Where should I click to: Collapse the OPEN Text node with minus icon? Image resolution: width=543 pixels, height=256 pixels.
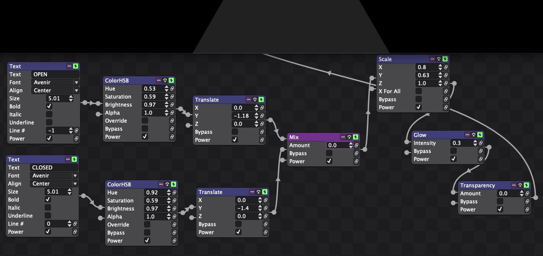tap(69, 66)
